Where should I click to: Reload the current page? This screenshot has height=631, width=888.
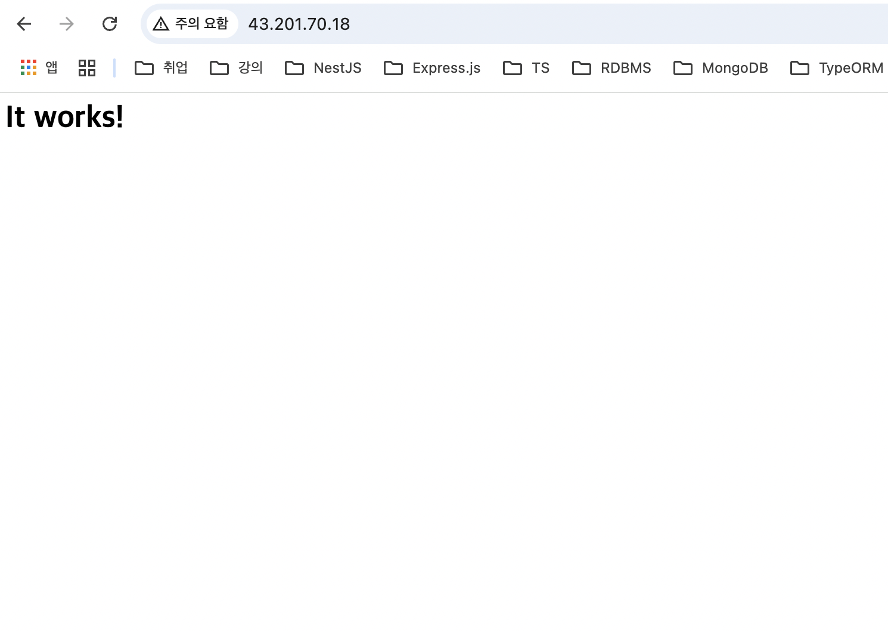pos(110,24)
